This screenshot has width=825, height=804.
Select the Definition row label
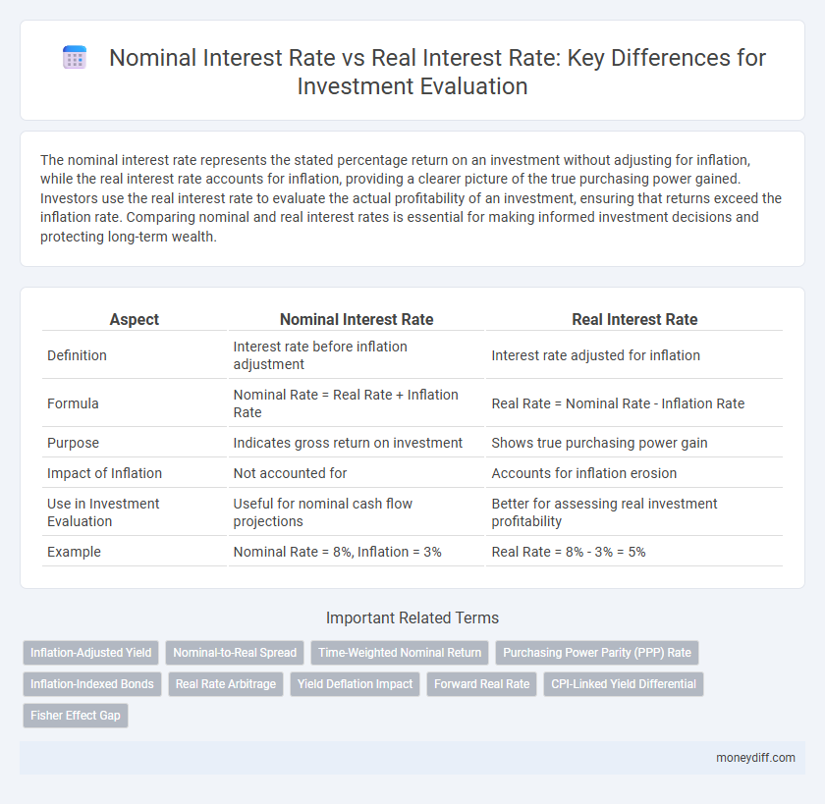77,355
